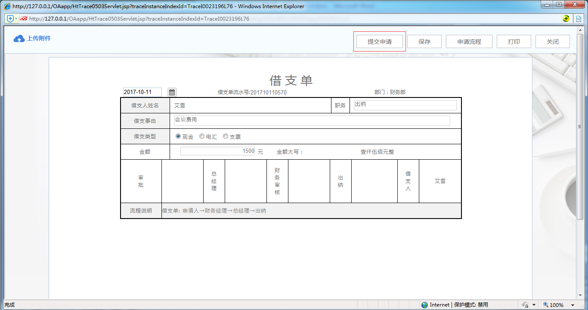
Task: Open dropdown arrow beside blue shield icon
Action: (x=16, y=18)
